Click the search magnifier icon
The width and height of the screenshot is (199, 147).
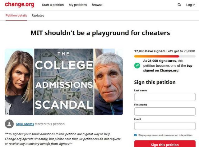(179, 5)
